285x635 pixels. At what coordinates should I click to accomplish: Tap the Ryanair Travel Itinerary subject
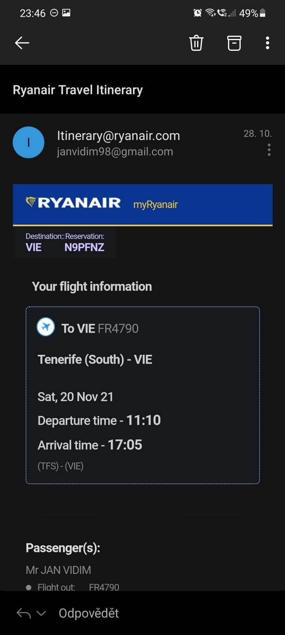(x=78, y=90)
